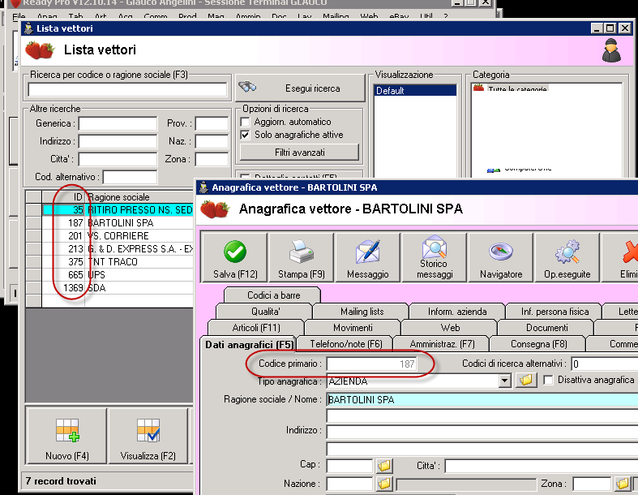Select row BARTOLINI SPA in list
Viewport: 638px width, 495px height.
click(110, 223)
